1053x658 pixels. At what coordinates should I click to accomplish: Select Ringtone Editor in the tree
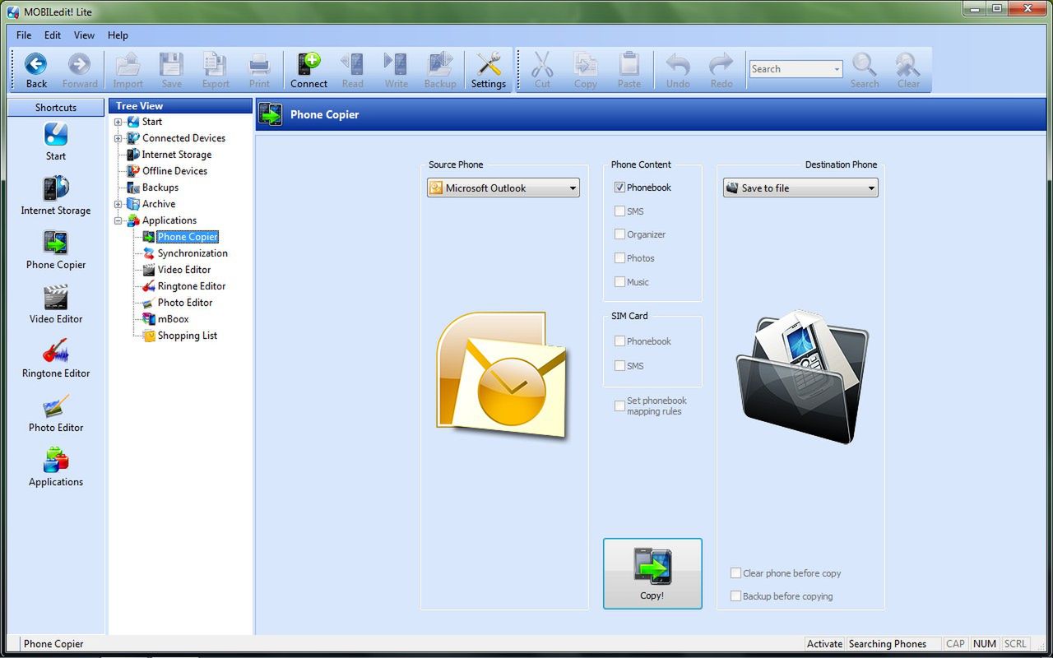point(192,286)
